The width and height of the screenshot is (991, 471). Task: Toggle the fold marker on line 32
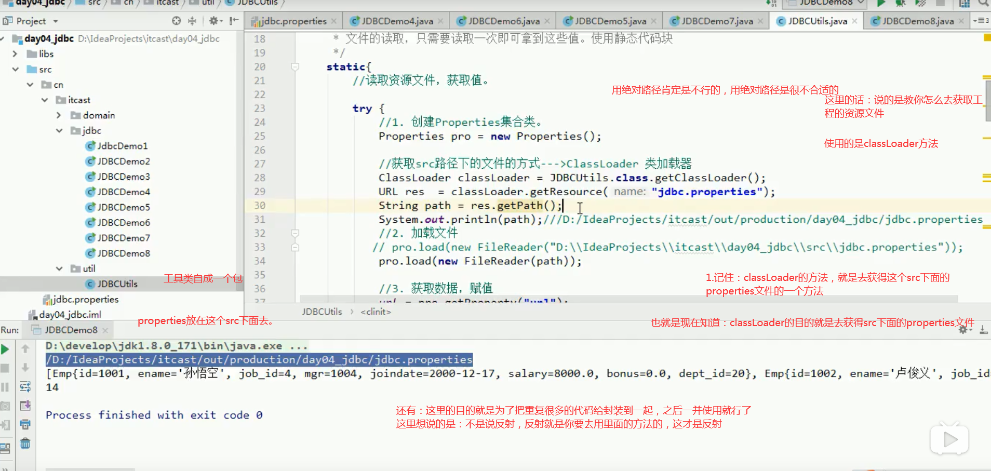tap(295, 233)
